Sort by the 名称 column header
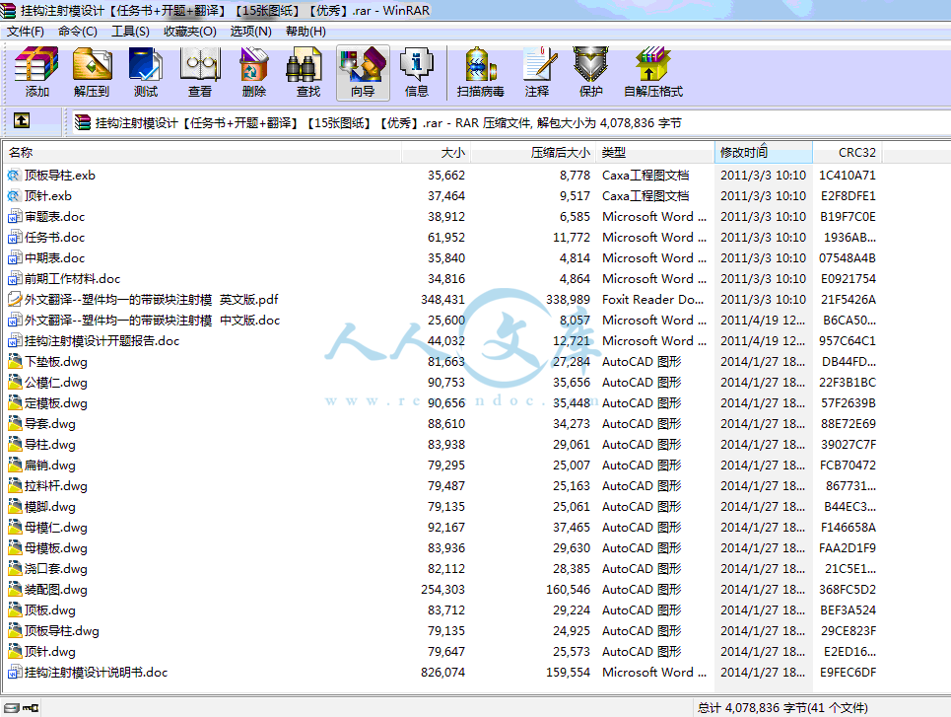Screen dimensions: 951x717 [x=201, y=153]
